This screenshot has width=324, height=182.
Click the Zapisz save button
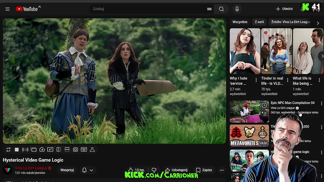[x=204, y=170]
